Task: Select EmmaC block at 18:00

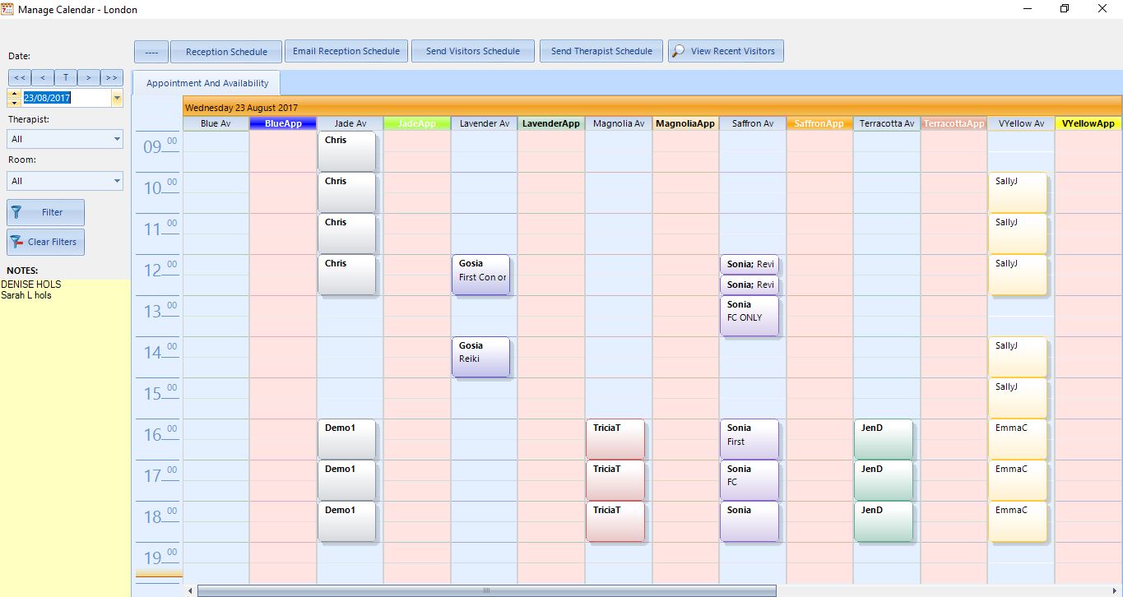Action: [x=1018, y=521]
